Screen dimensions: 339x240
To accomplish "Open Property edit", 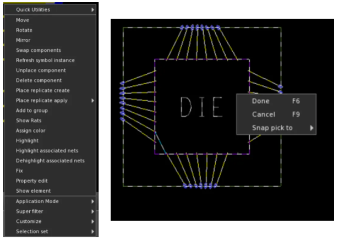I will [50, 181].
